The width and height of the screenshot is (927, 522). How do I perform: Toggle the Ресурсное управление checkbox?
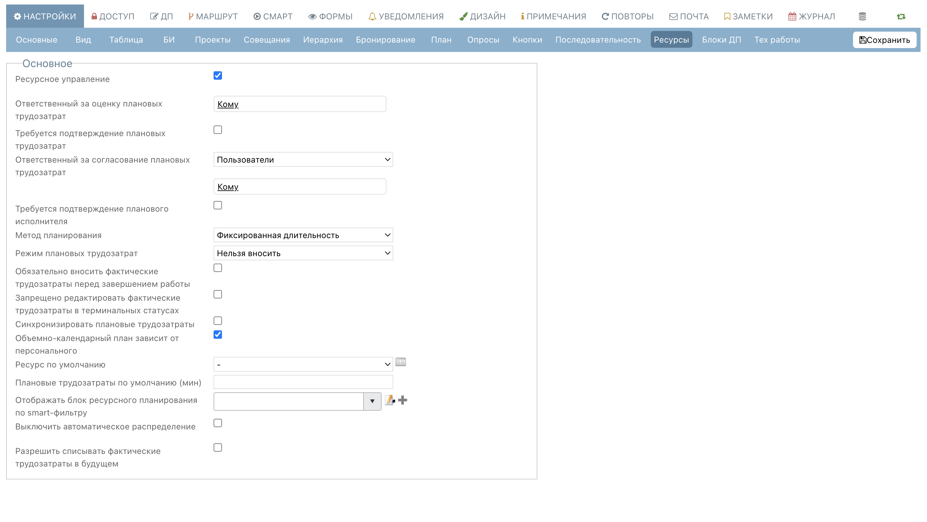click(218, 75)
